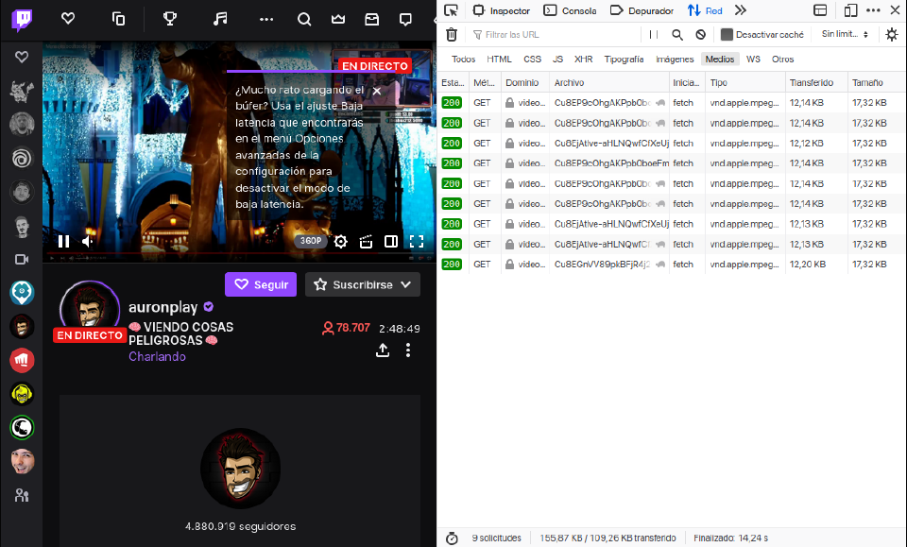The height and width of the screenshot is (547, 907).
Task: Show more DevTools tabs chevron
Action: coord(741,10)
